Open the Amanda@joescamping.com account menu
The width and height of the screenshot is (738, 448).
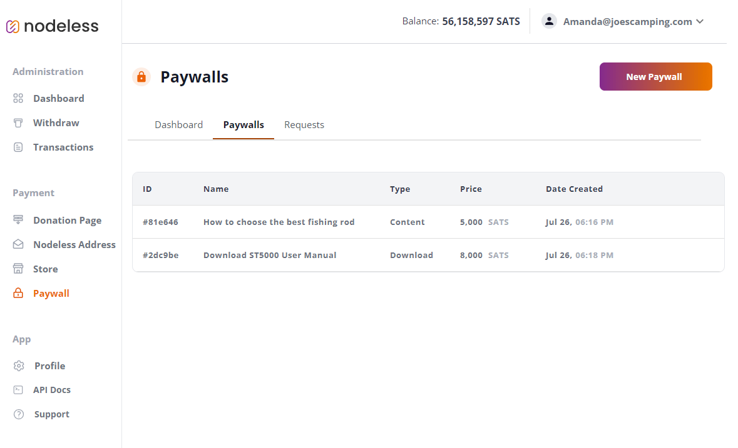coord(627,22)
